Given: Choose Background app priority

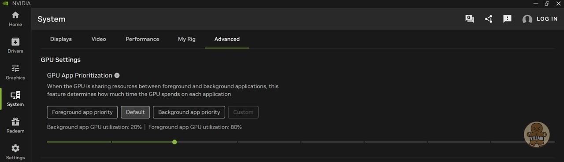Looking at the screenshot, I should point(189,112).
